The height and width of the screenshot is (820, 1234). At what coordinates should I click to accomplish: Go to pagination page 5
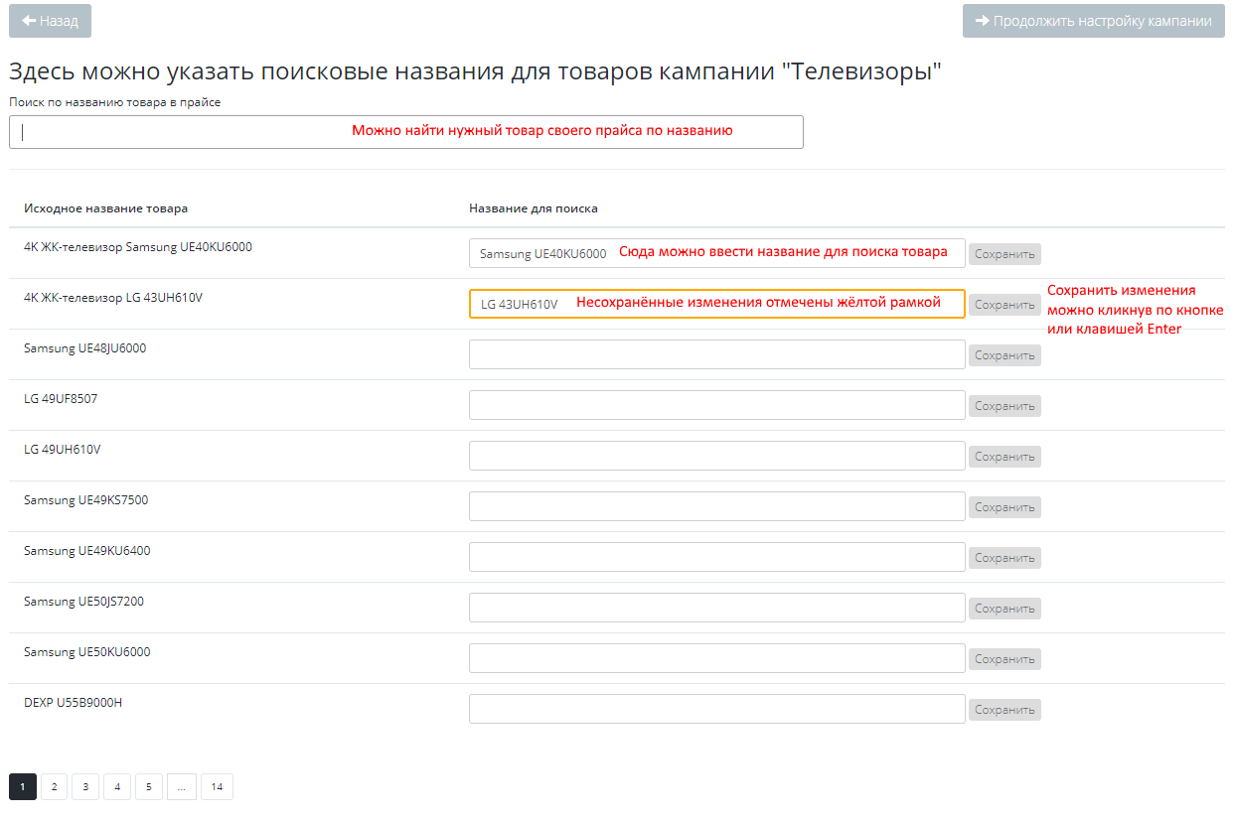149,787
